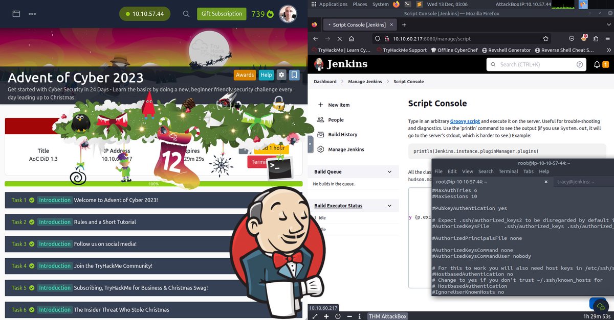Go to Firefox home page icon
This screenshot has width=614, height=320.
(352, 39)
